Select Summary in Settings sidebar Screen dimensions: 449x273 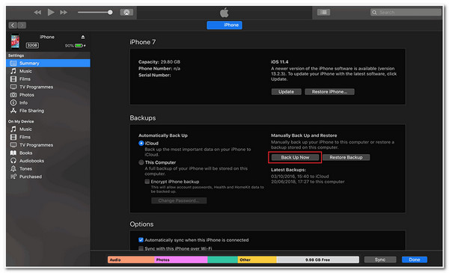[48, 64]
